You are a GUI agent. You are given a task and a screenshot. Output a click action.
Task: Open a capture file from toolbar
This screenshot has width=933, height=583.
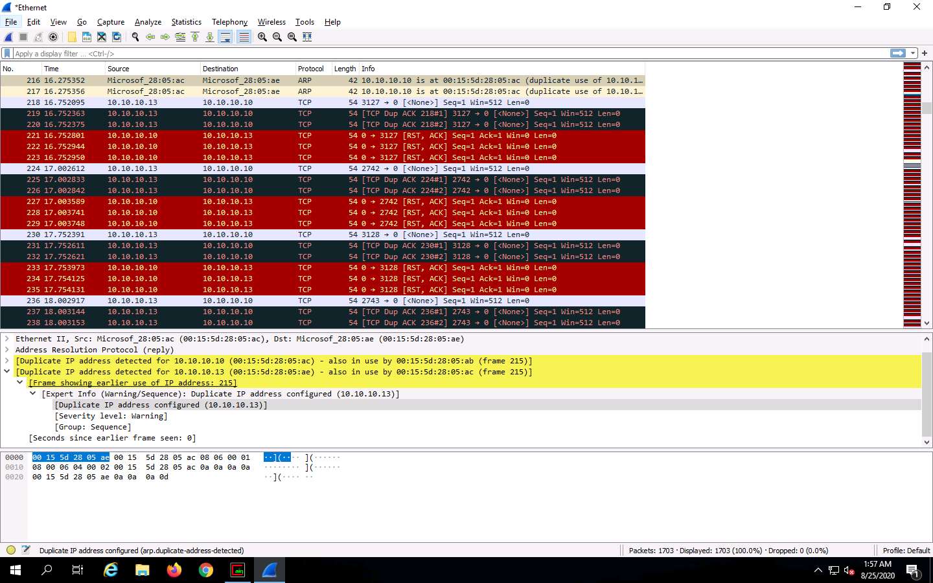coord(72,37)
